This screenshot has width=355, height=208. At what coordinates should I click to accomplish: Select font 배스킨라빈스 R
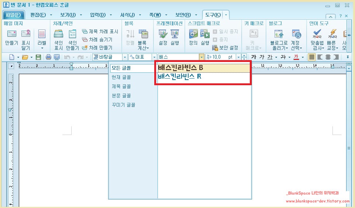coord(204,76)
